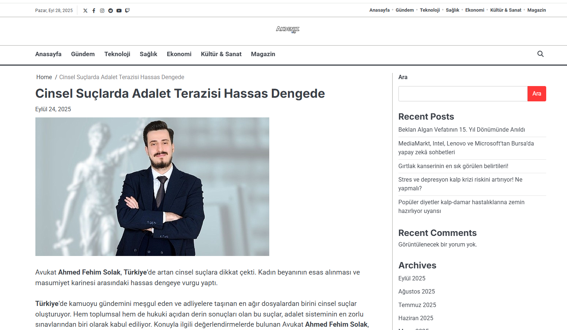Read the Gırtlak kanseri belirtileri post
This screenshot has height=330, width=567.
[x=453, y=166]
